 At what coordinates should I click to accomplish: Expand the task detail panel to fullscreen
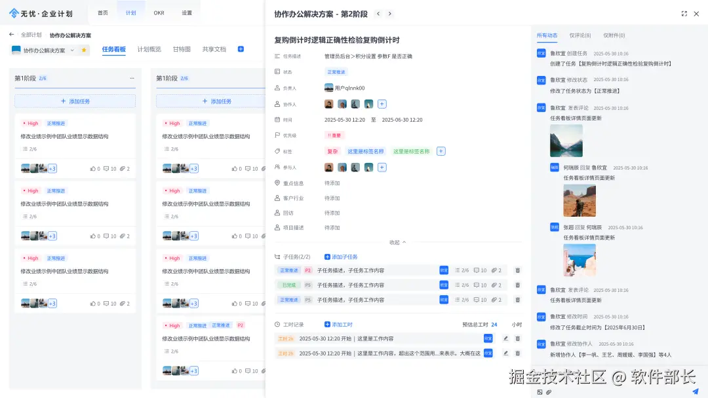(684, 13)
